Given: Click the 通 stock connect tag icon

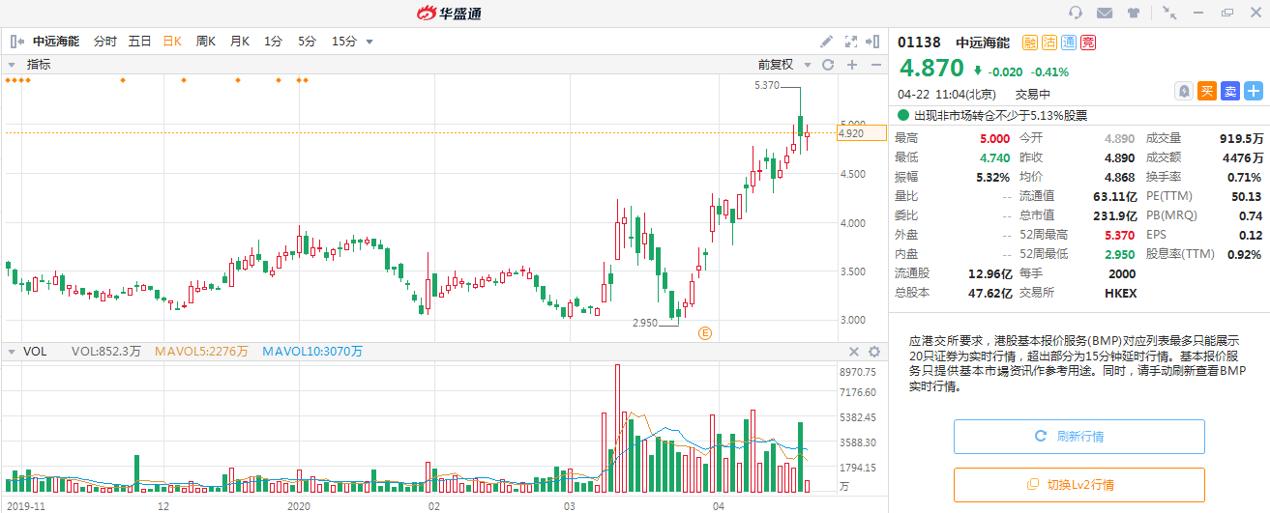Looking at the screenshot, I should tap(1069, 43).
